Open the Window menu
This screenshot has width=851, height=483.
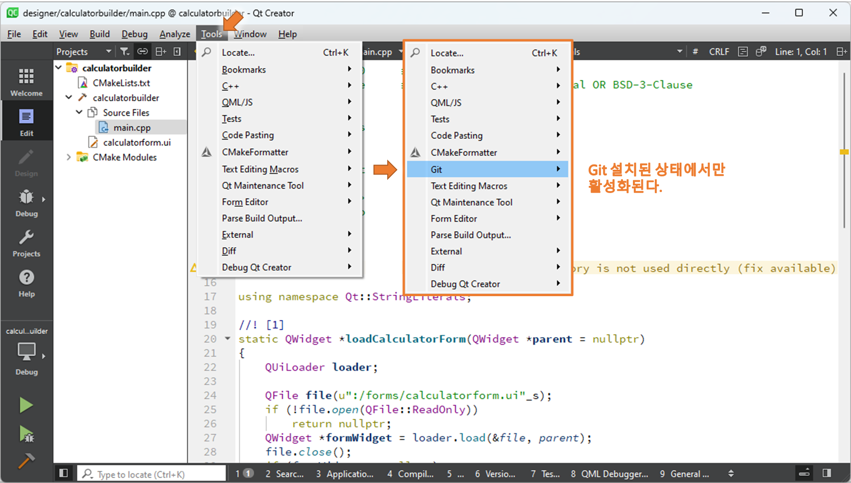pos(250,34)
